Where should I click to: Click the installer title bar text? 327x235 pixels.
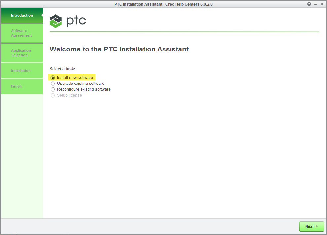click(163, 4)
